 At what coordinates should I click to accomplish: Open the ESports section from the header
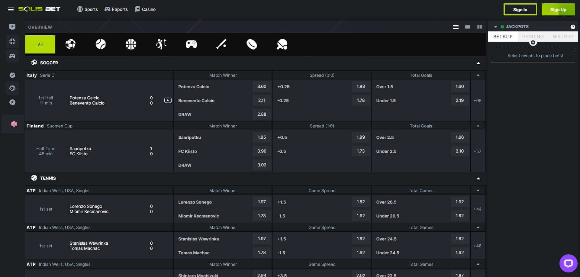(x=116, y=9)
